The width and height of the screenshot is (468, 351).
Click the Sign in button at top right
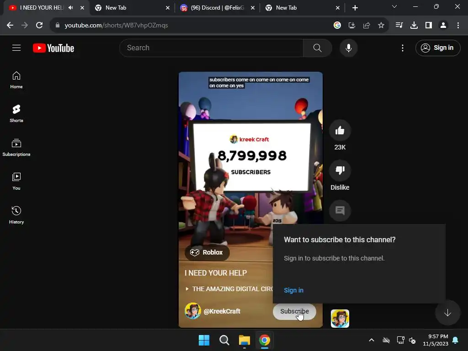[x=437, y=48]
